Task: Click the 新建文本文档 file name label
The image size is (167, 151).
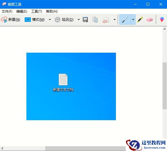Action: tap(63, 90)
